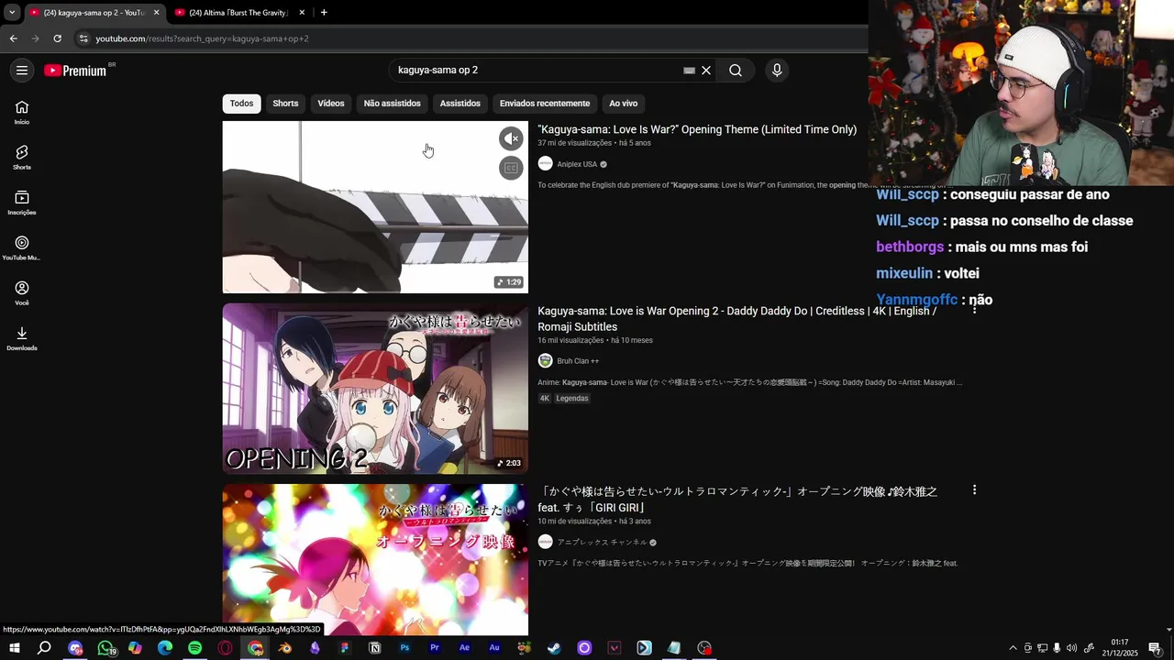Go to YouTube Premium home logo

click(76, 71)
